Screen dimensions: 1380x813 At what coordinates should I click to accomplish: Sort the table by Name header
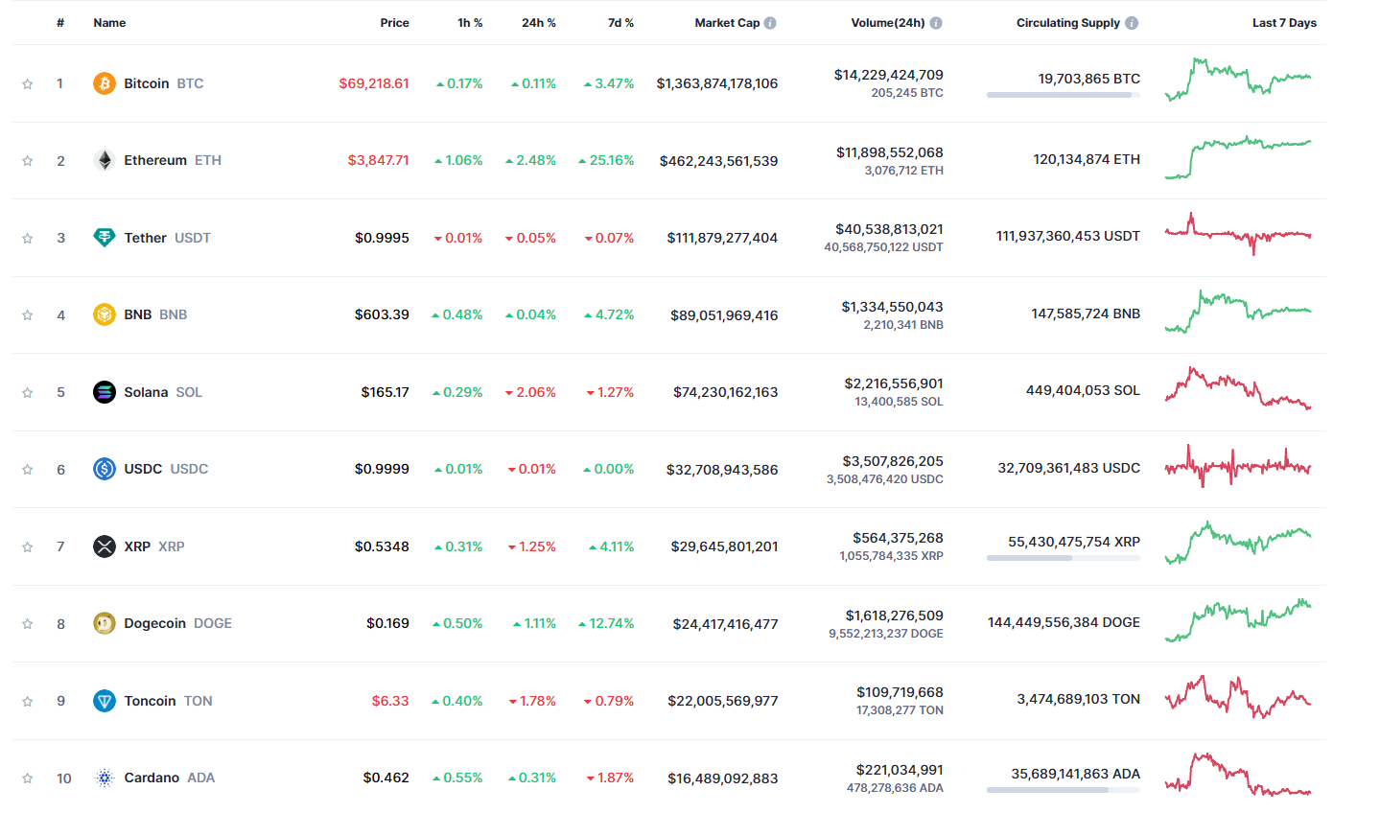[109, 23]
